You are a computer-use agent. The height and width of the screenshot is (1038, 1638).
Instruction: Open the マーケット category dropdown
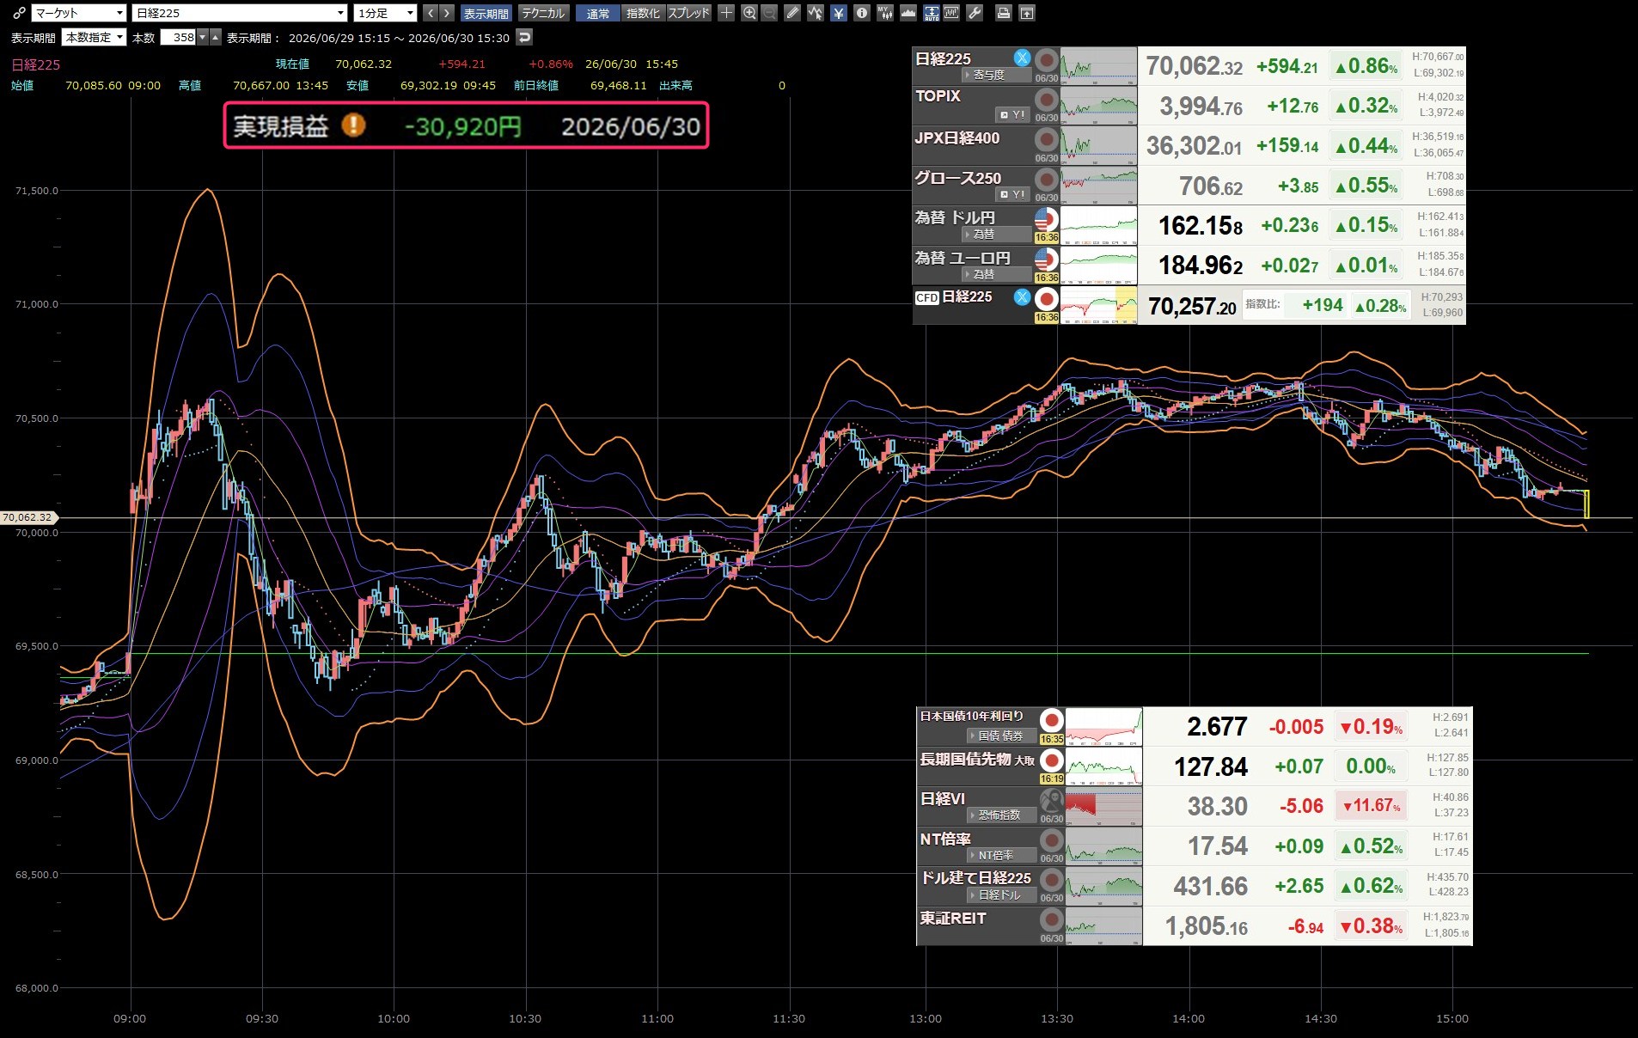79,13
